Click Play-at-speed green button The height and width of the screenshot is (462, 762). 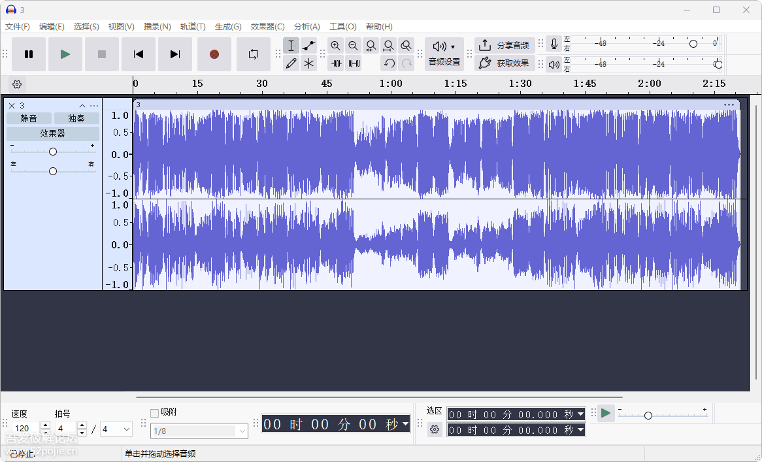(606, 414)
